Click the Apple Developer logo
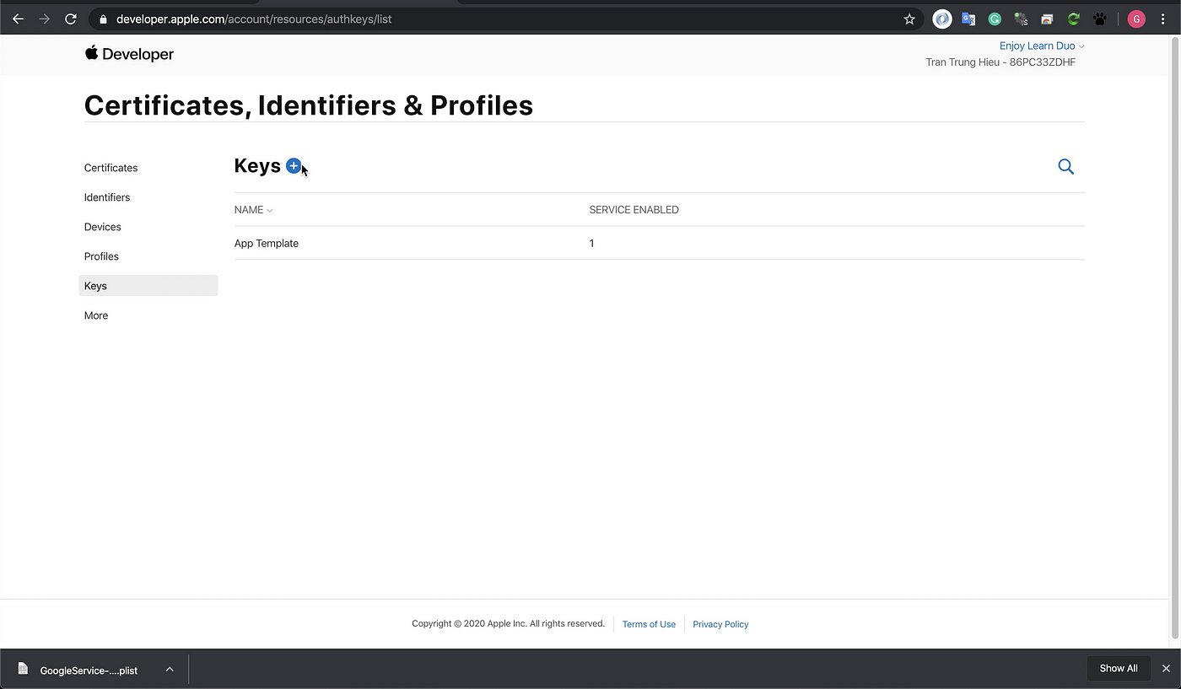1181x689 pixels. click(x=129, y=54)
